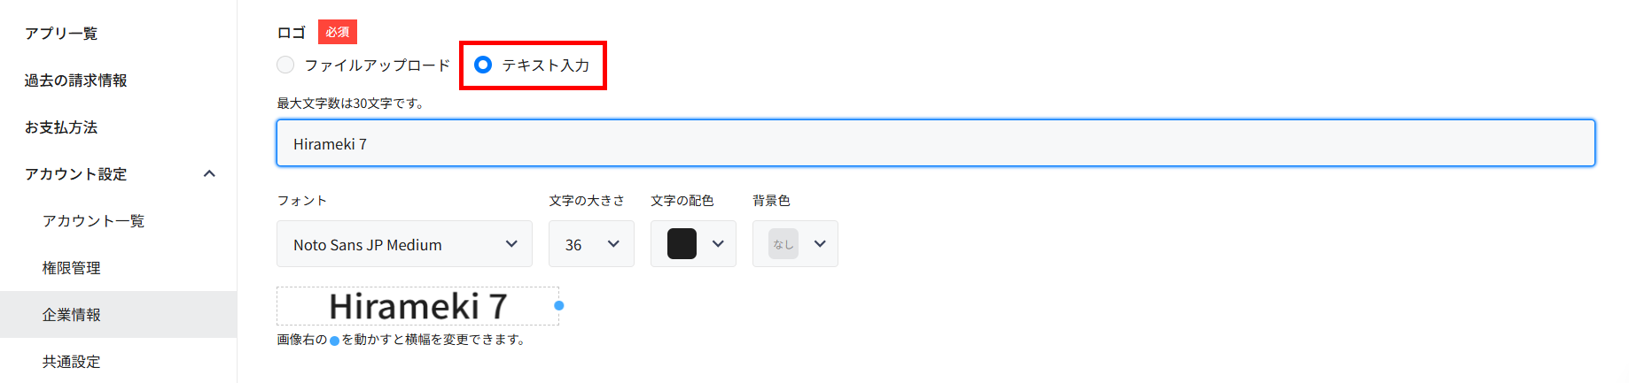The width and height of the screenshot is (1629, 383).
Task: Click the black text color swatch
Action: tap(682, 244)
